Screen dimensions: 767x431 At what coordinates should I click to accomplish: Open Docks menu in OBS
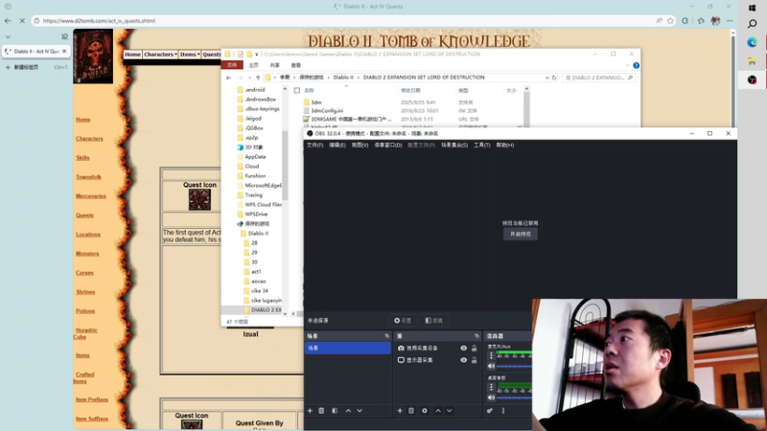(x=388, y=146)
